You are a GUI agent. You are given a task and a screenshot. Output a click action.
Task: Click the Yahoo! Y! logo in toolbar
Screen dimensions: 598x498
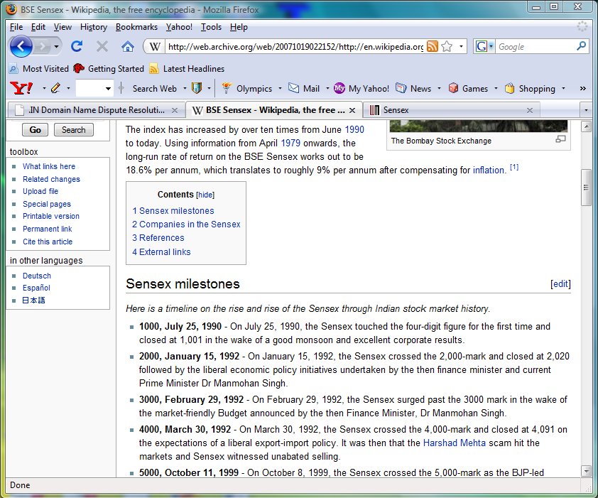click(21, 88)
